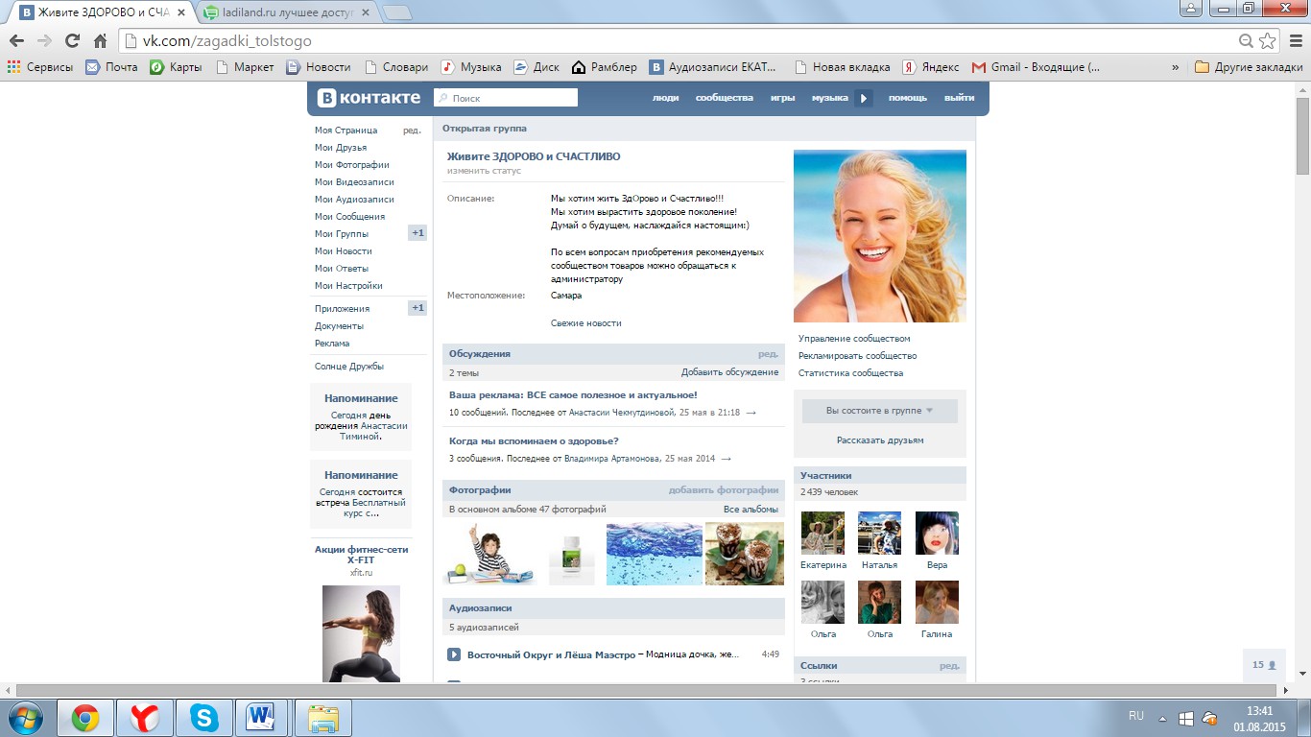
Task: Click the VK Поиск search field
Action: coord(506,98)
